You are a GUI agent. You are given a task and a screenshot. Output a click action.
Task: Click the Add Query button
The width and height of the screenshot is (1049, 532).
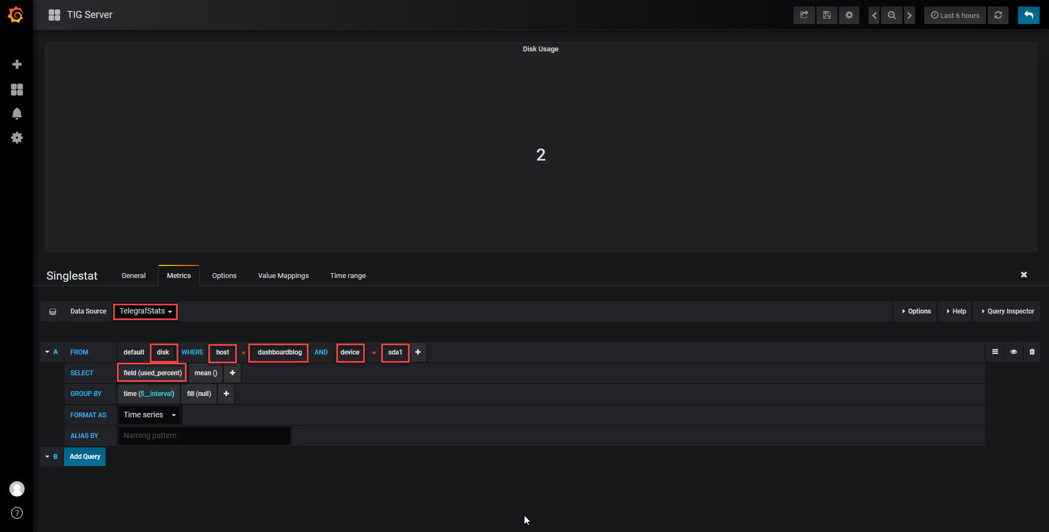click(85, 457)
